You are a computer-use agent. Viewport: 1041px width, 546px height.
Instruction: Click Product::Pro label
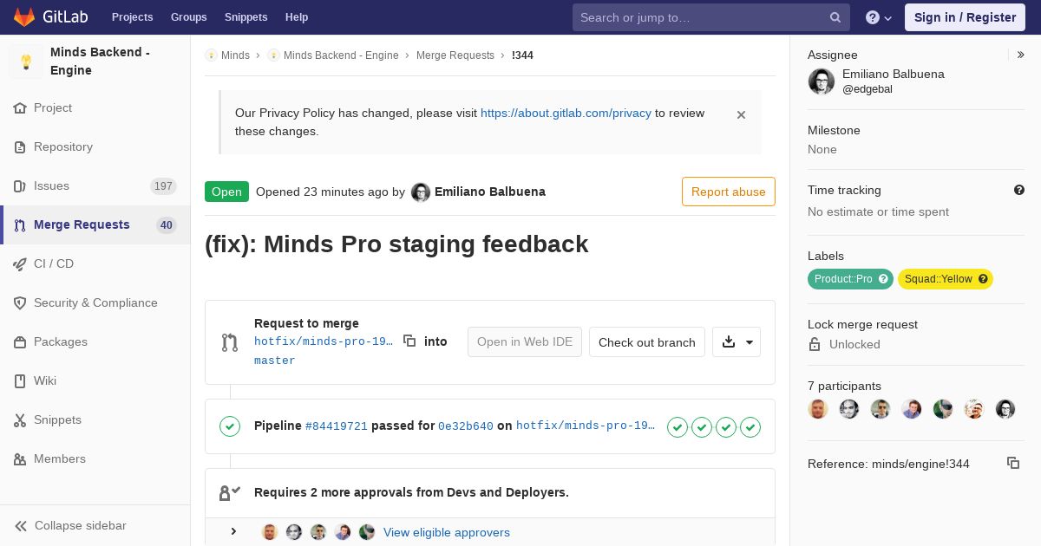point(850,279)
